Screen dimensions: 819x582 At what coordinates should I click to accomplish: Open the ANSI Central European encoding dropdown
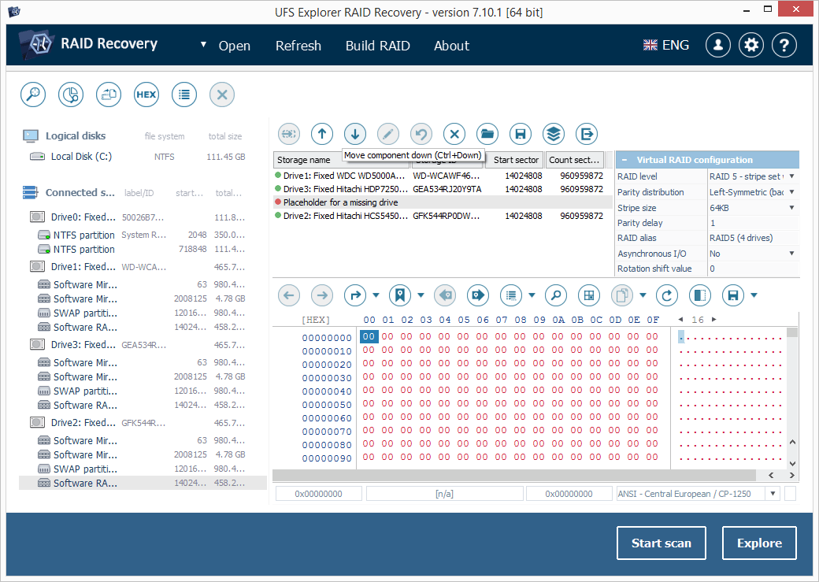click(773, 494)
